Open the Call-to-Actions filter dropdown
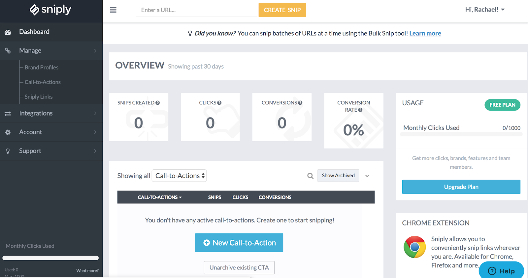 point(179,176)
